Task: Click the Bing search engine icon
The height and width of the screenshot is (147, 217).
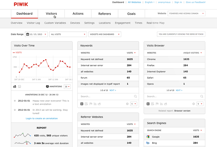Action: (148, 143)
